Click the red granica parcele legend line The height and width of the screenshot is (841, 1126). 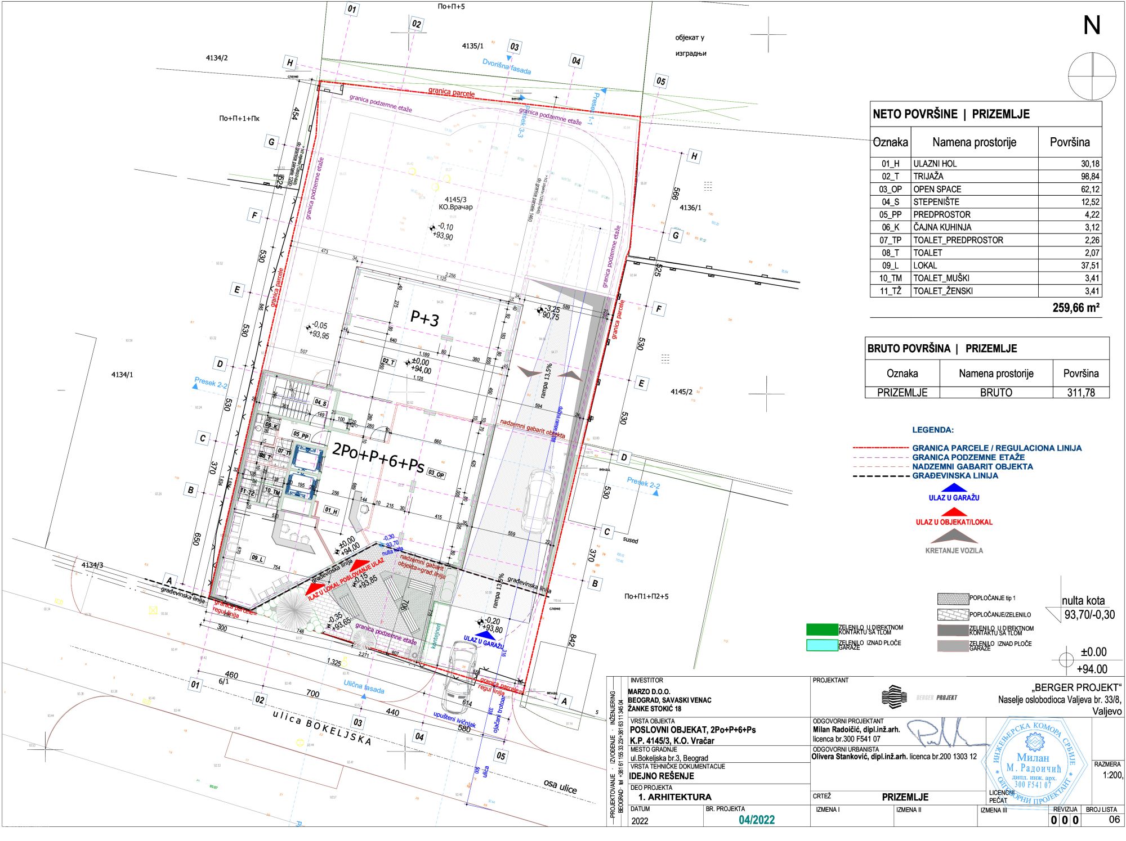point(881,448)
